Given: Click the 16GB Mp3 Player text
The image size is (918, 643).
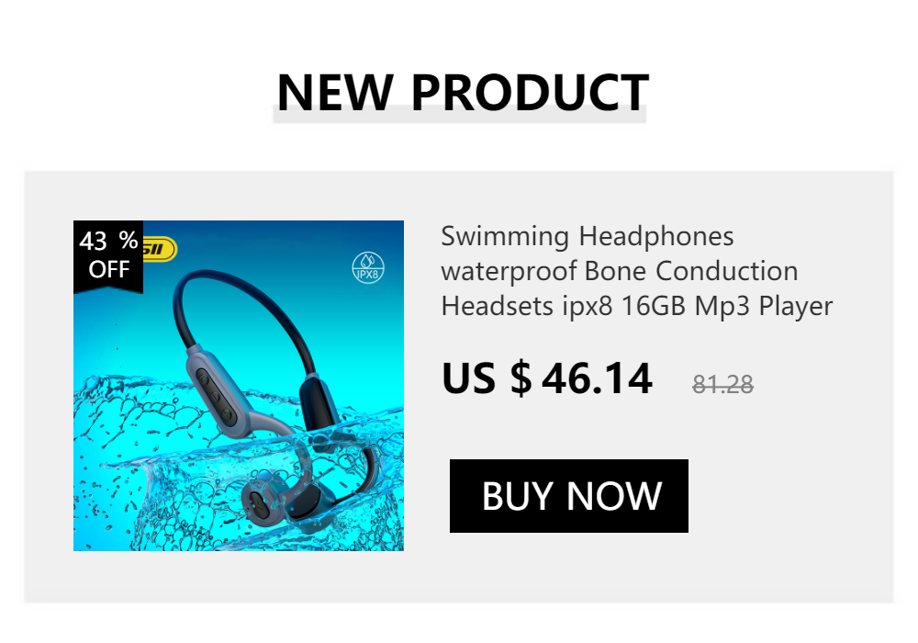Looking at the screenshot, I should tap(726, 306).
